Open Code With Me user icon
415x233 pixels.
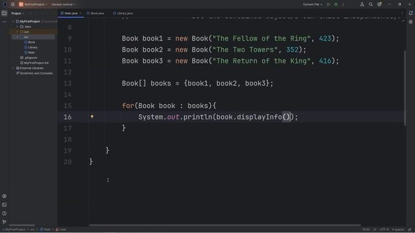pyautogui.click(x=362, y=5)
